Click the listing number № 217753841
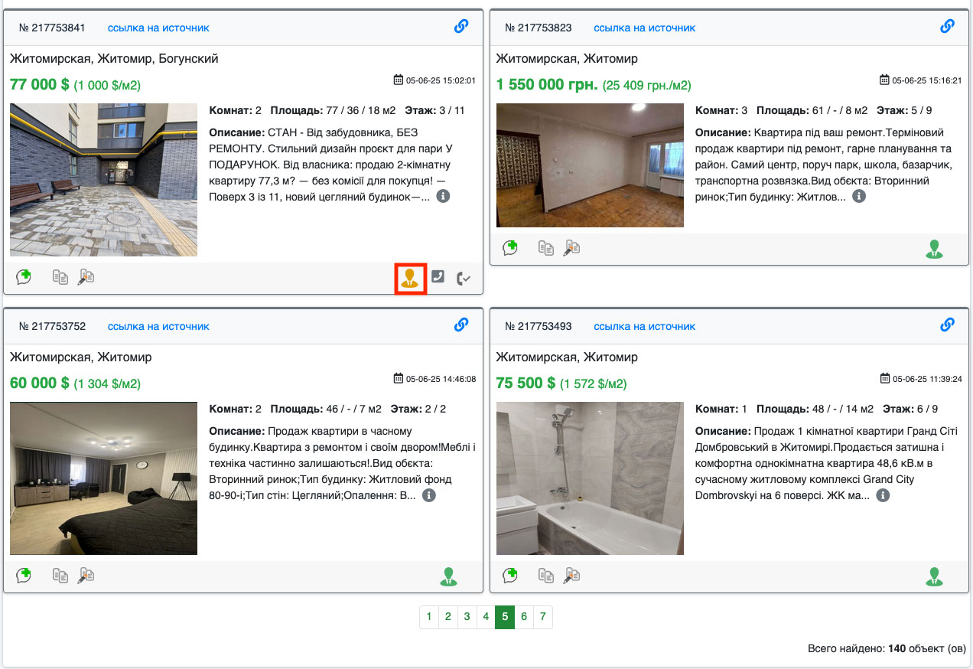Image resolution: width=973 pixels, height=669 pixels. click(x=52, y=28)
